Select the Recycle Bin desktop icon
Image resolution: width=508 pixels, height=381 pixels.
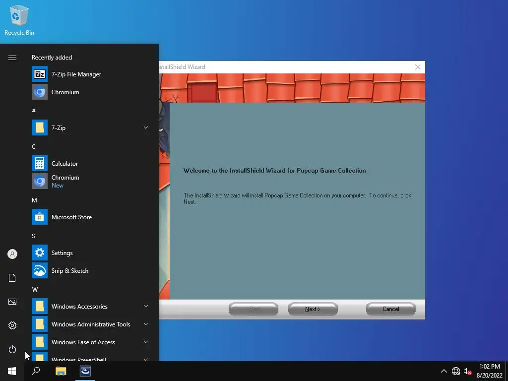click(x=19, y=20)
